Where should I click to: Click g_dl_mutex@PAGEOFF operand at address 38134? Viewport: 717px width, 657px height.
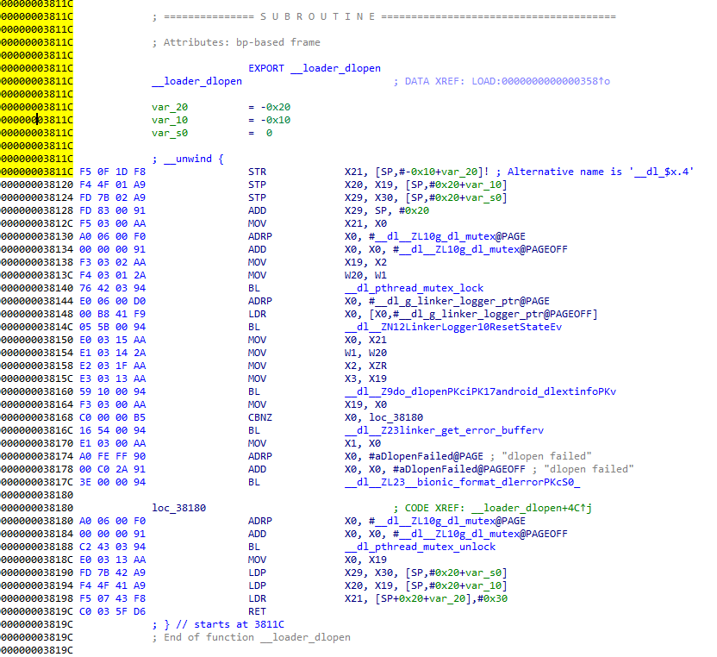pyautogui.click(x=481, y=249)
